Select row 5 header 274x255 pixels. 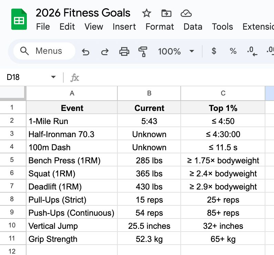tap(12, 160)
